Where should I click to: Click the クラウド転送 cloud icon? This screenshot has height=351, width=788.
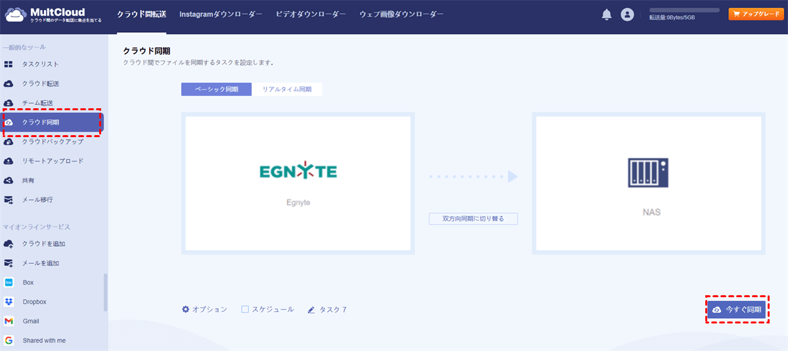pos(9,83)
